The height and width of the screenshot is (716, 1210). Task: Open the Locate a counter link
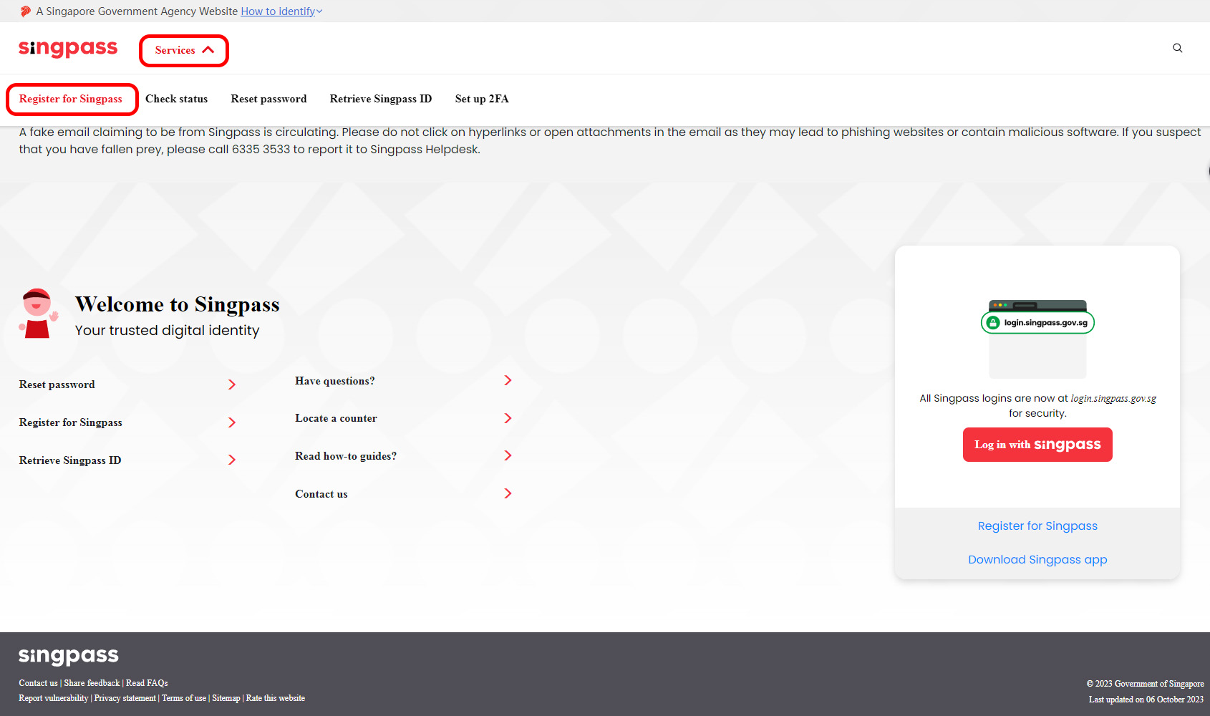[336, 418]
